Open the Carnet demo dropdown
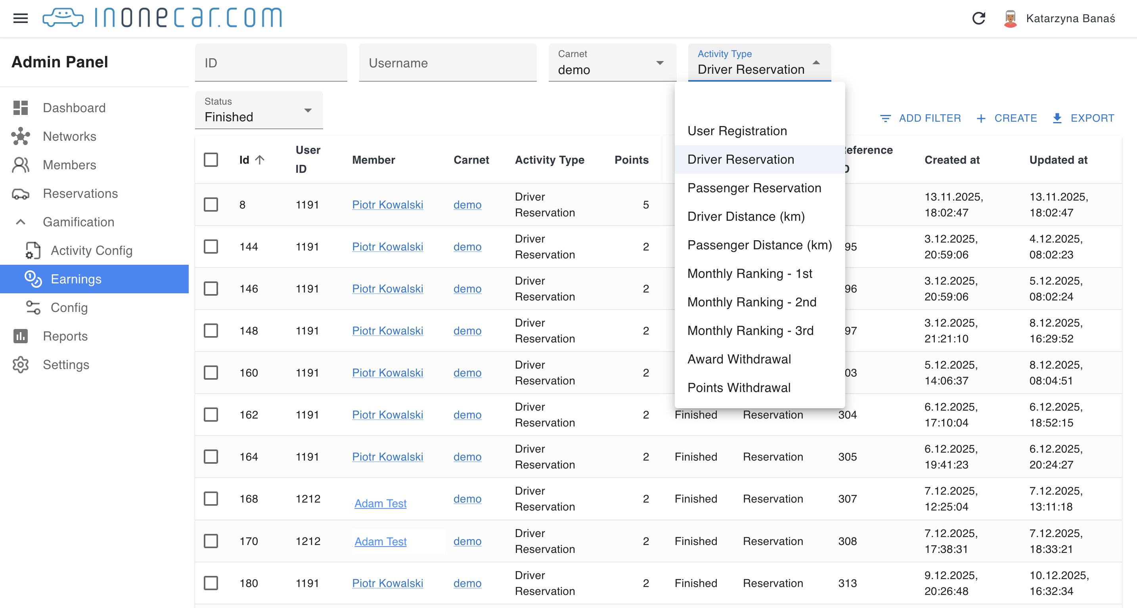1137x608 pixels. click(x=611, y=63)
